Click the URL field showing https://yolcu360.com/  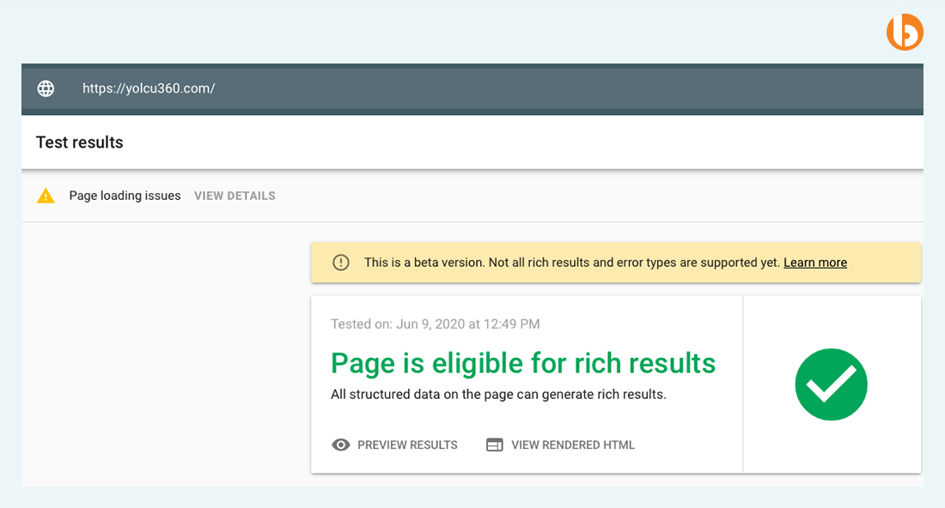[x=148, y=88]
